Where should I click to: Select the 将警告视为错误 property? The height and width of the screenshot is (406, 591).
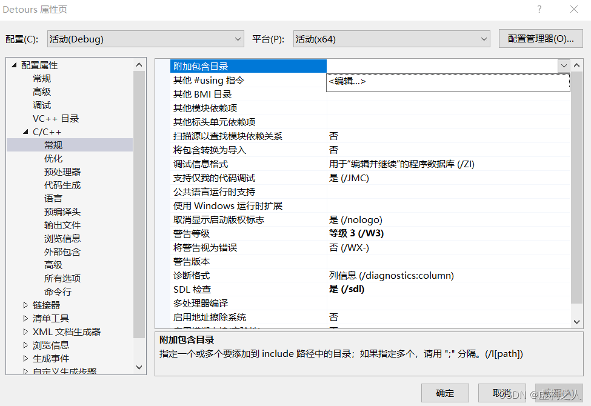pyautogui.click(x=205, y=248)
